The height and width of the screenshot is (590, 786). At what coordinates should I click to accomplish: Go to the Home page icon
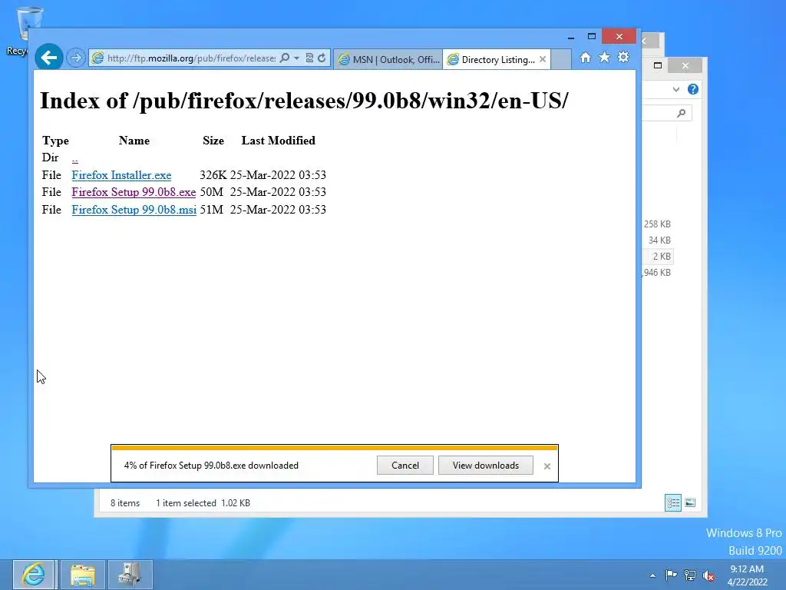[586, 58]
